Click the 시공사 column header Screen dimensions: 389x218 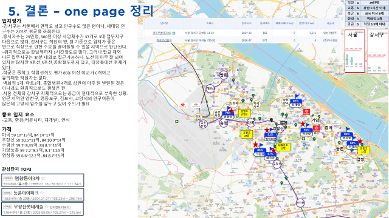330,23
